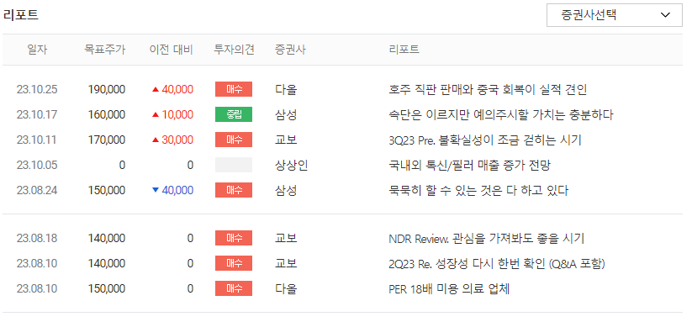Open report 3Q23 Pre. 불확실성이 조금 걷히는 시기
The height and width of the screenshot is (322, 692).
point(485,140)
